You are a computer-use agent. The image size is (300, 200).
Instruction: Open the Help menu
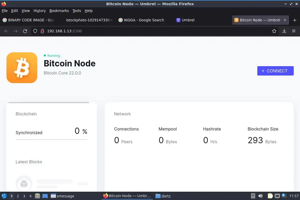[x=89, y=11]
